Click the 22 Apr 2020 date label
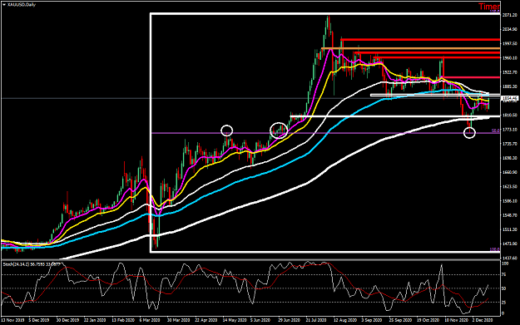520x325 pixels. [206, 320]
